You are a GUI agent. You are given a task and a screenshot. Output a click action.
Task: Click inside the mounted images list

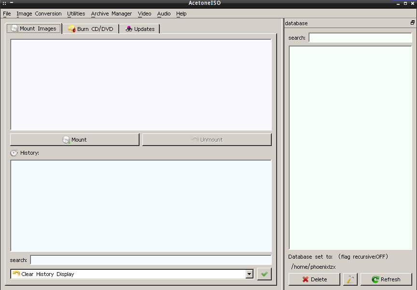(x=141, y=85)
